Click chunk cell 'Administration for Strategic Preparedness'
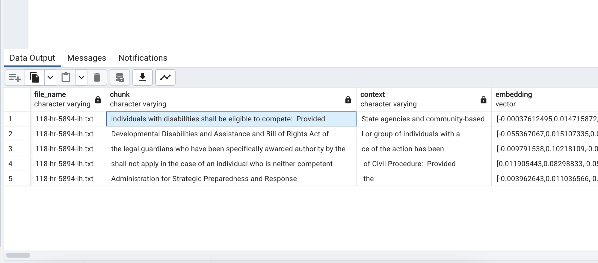Viewport: 598px width, 263px height. tap(231, 179)
